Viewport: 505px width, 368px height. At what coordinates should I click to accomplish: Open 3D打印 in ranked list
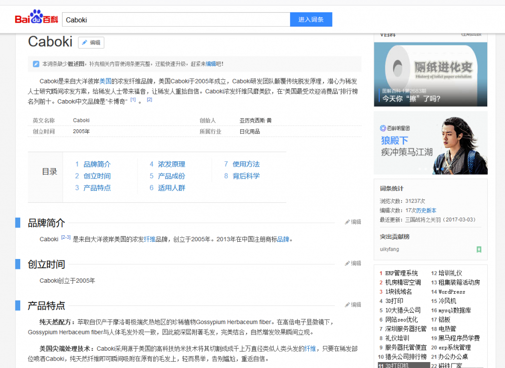(394, 301)
